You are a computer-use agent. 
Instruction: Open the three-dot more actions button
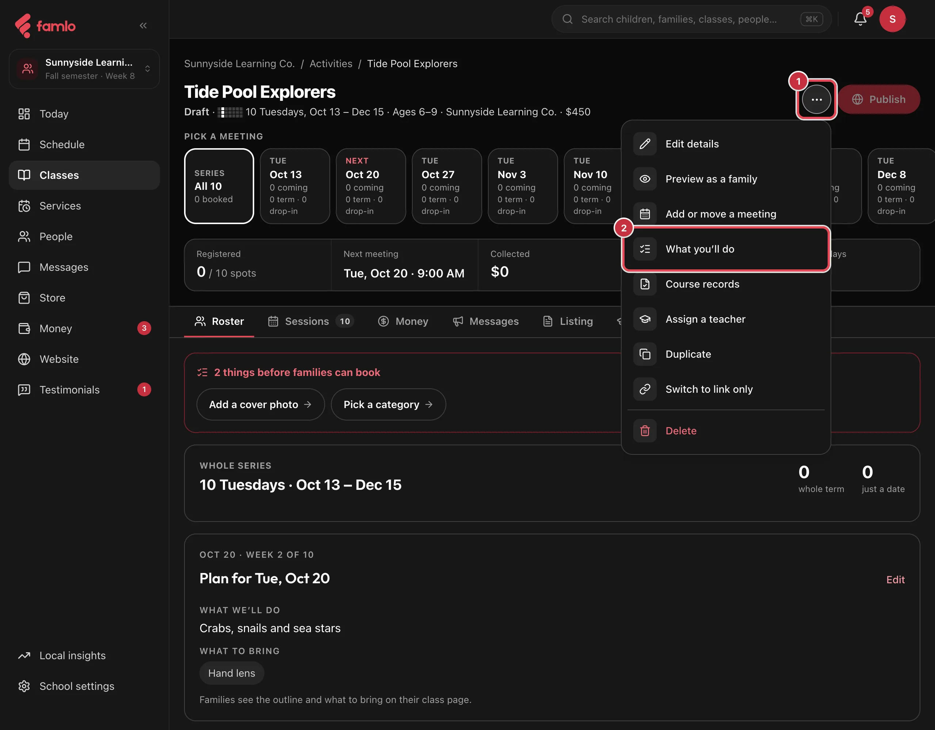(816, 99)
